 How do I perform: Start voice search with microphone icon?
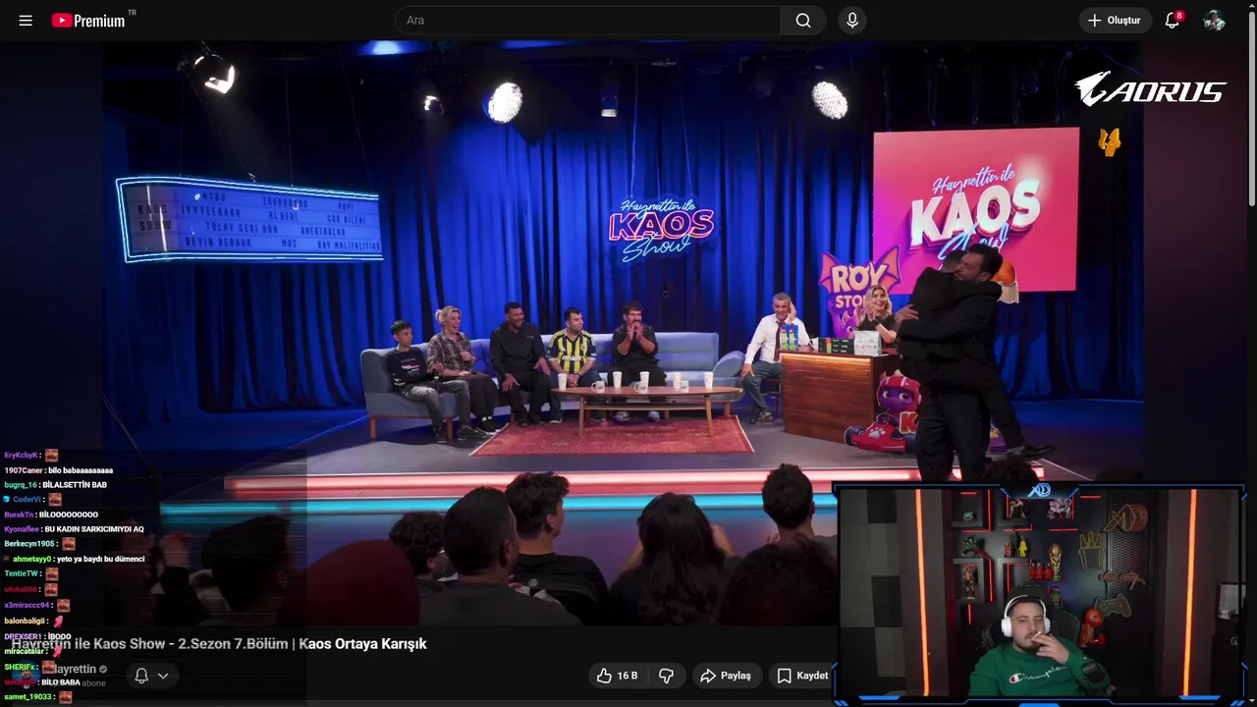point(852,21)
